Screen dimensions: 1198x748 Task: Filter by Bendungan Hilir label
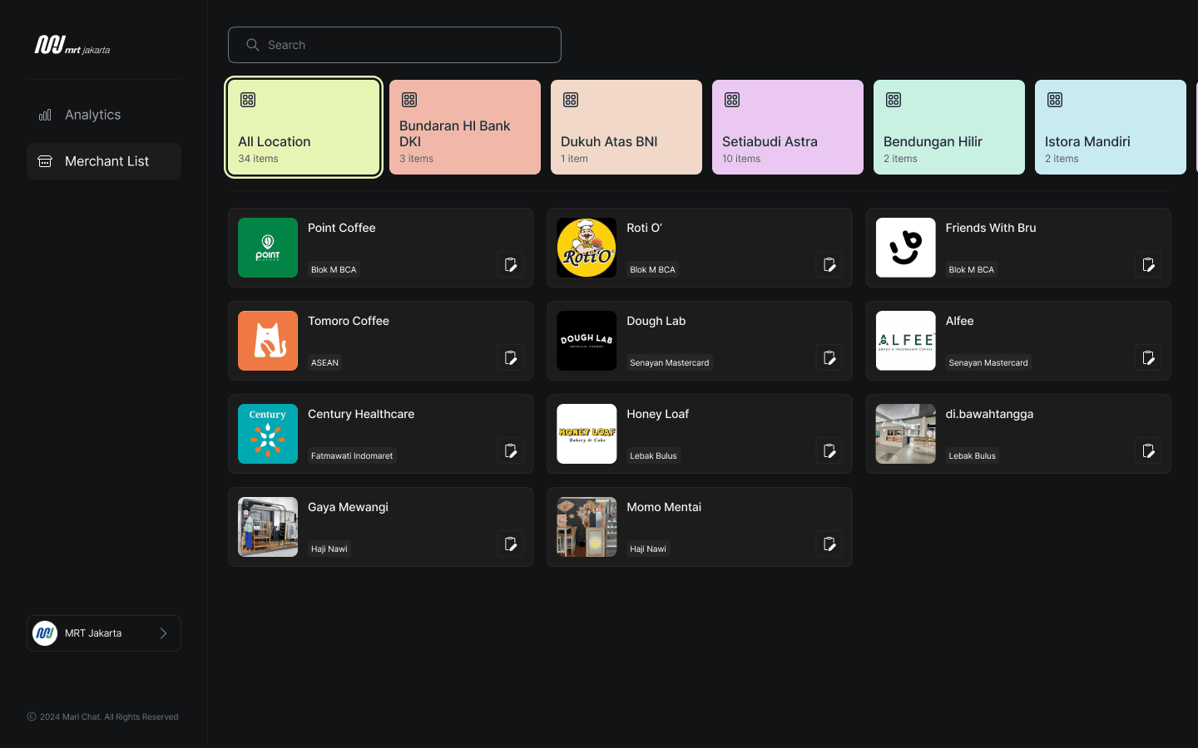(933, 141)
